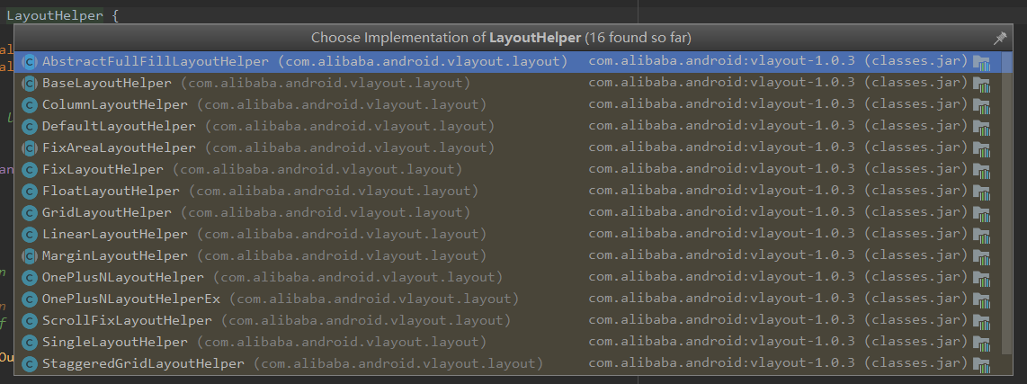Image resolution: width=1027 pixels, height=384 pixels.
Task: Open ScrollFixLayoutHelper implementation
Action: pos(508,321)
